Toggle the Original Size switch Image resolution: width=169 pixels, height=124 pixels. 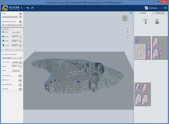(x=3, y=50)
